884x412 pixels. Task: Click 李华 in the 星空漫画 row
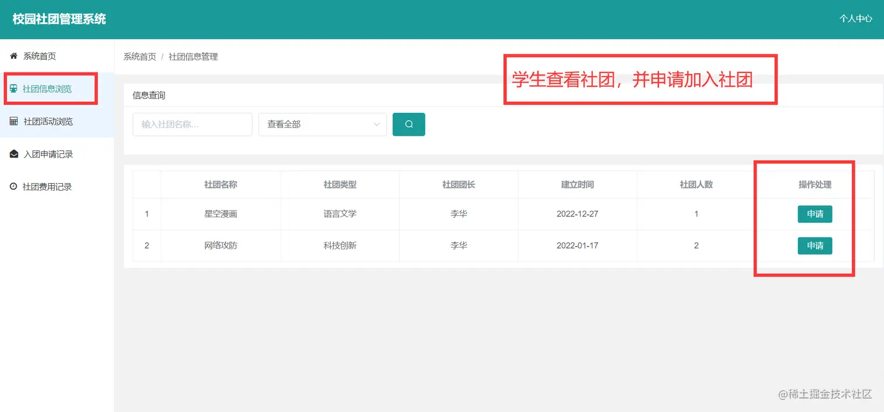[459, 214]
